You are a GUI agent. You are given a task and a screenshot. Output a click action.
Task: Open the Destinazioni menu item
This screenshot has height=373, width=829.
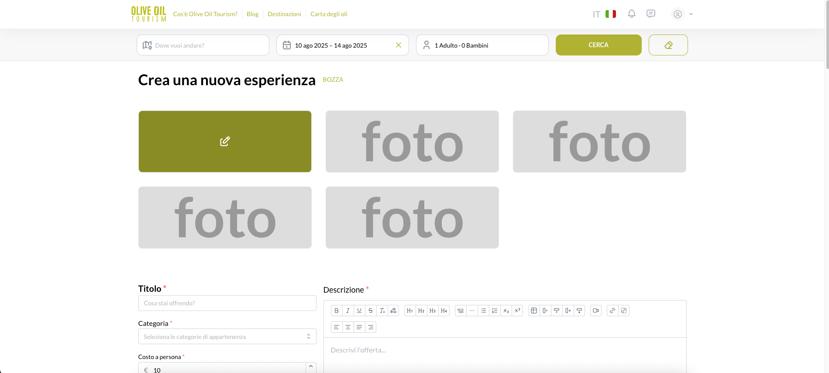pos(284,14)
